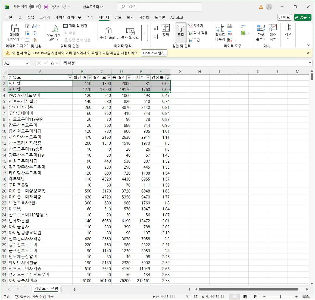Open the Acrobat ribbon tab
This screenshot has height=300, width=315.
(x=177, y=17)
